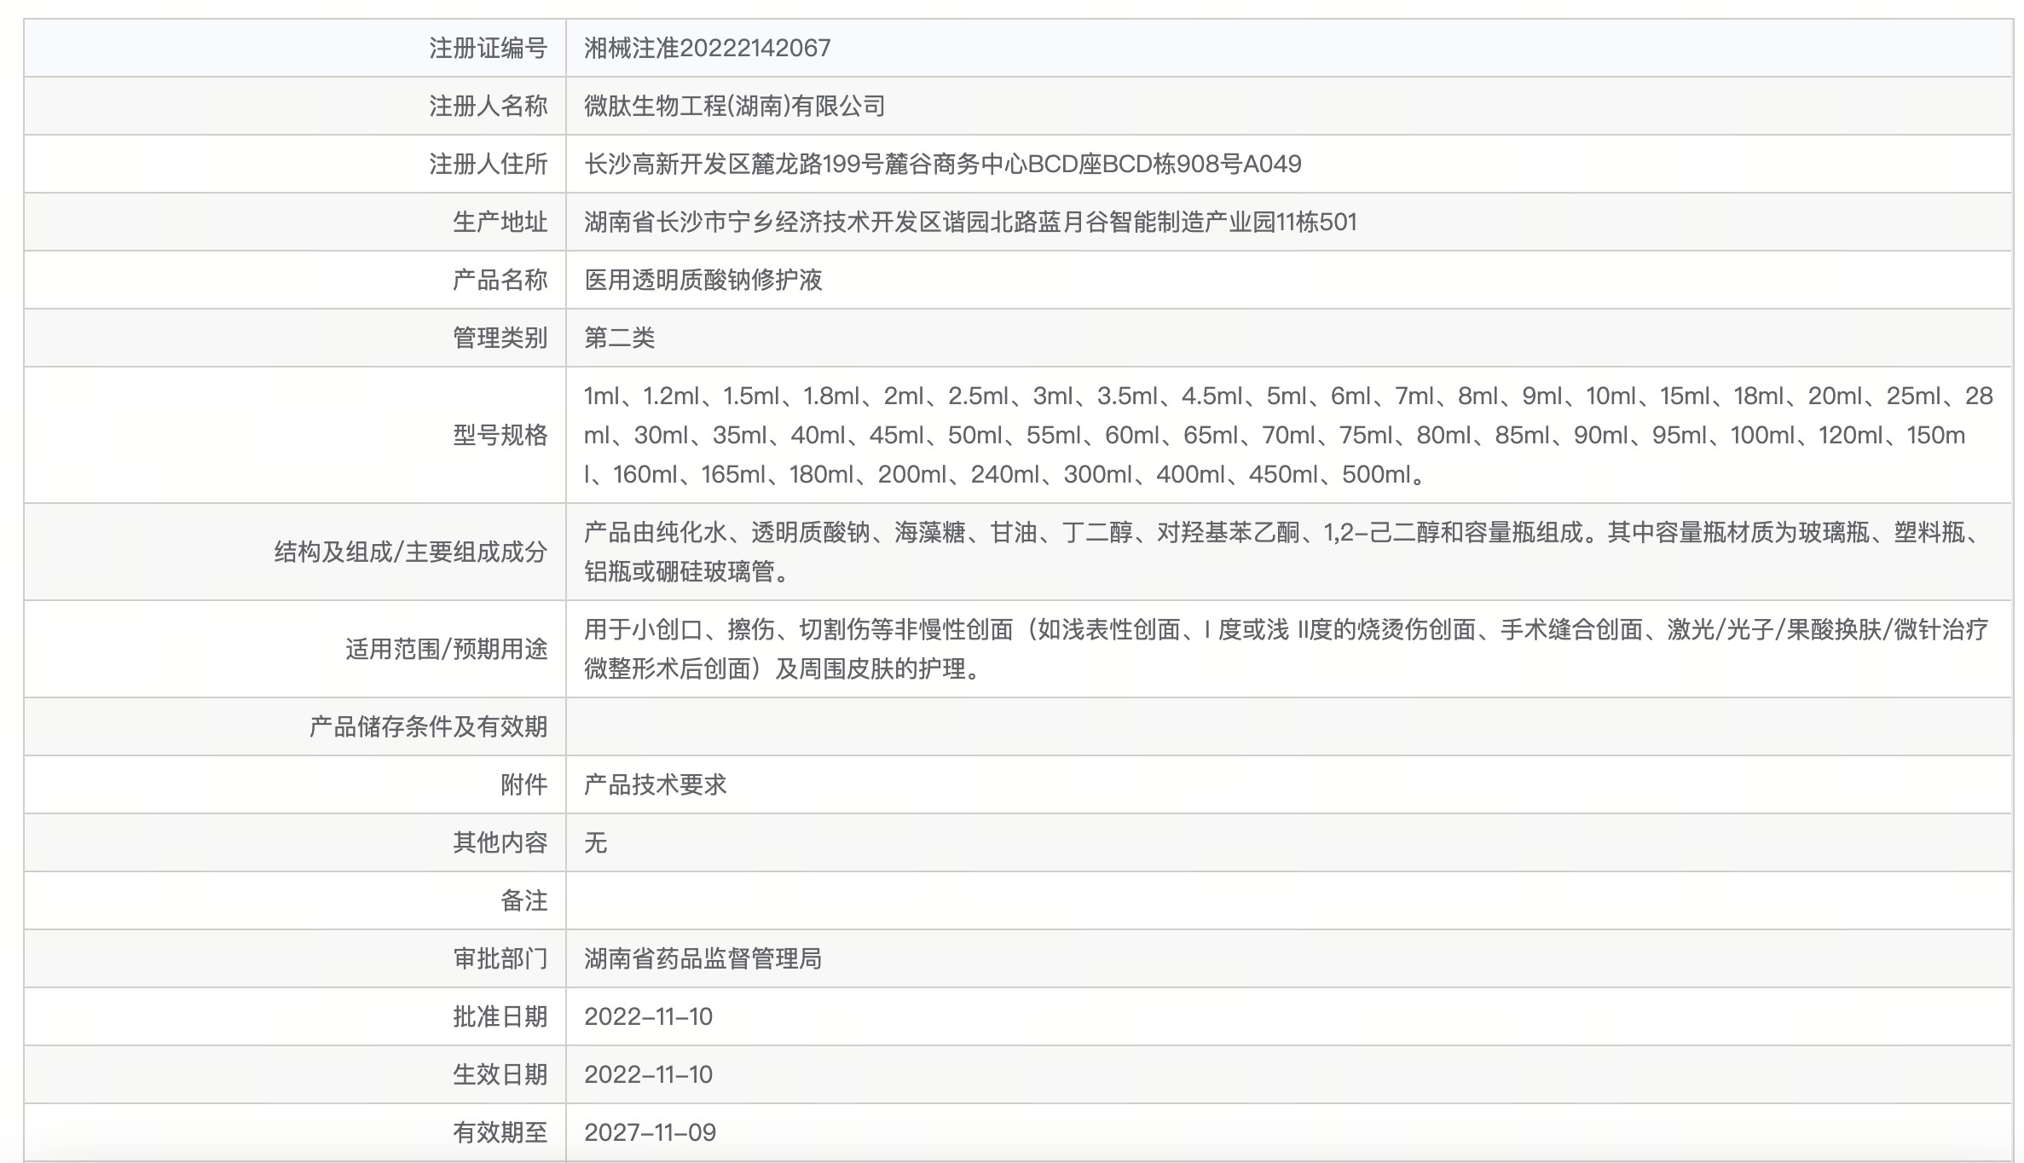Click the 有效期至 label
Image resolution: width=2024 pixels, height=1163 pixels.
(x=500, y=1132)
